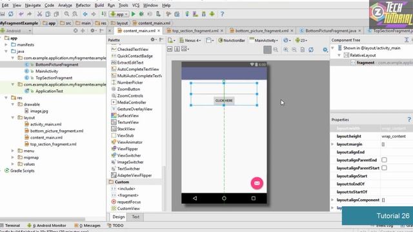Expand the menu folder
Image resolution: width=413 pixels, height=232 pixels.
[x=13, y=151]
